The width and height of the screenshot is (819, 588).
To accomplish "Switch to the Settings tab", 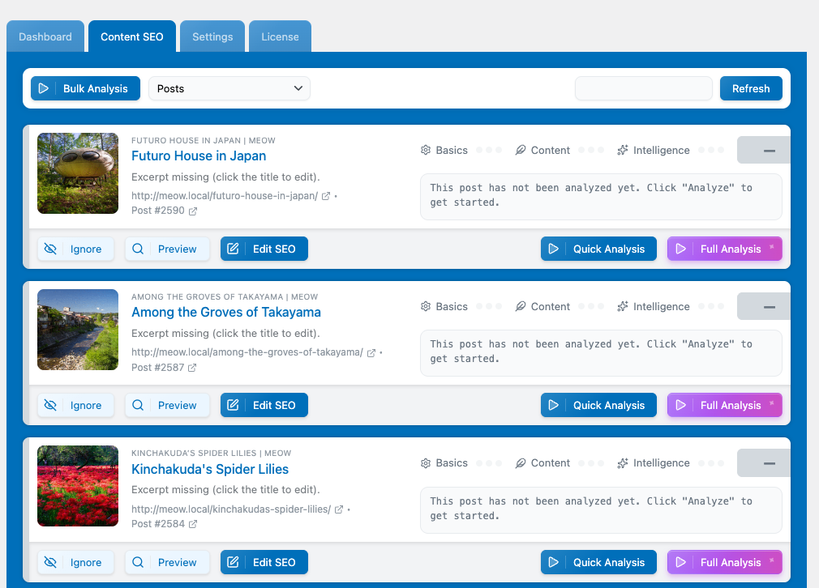I will [x=212, y=36].
